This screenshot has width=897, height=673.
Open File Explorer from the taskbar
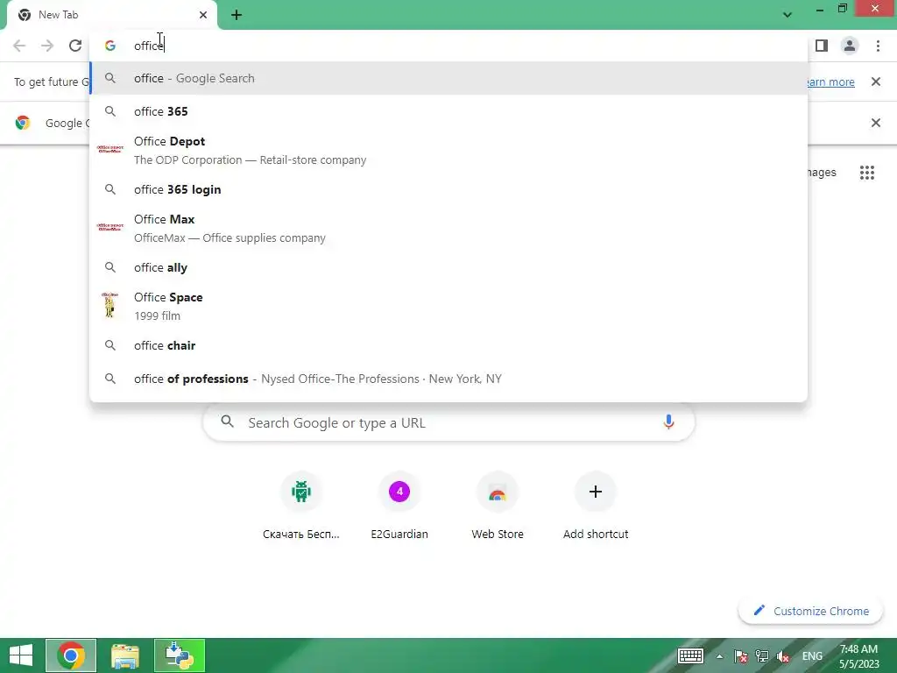125,655
